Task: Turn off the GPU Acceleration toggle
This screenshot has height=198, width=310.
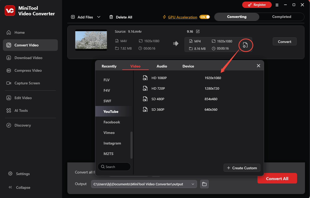Action: pyautogui.click(x=205, y=17)
